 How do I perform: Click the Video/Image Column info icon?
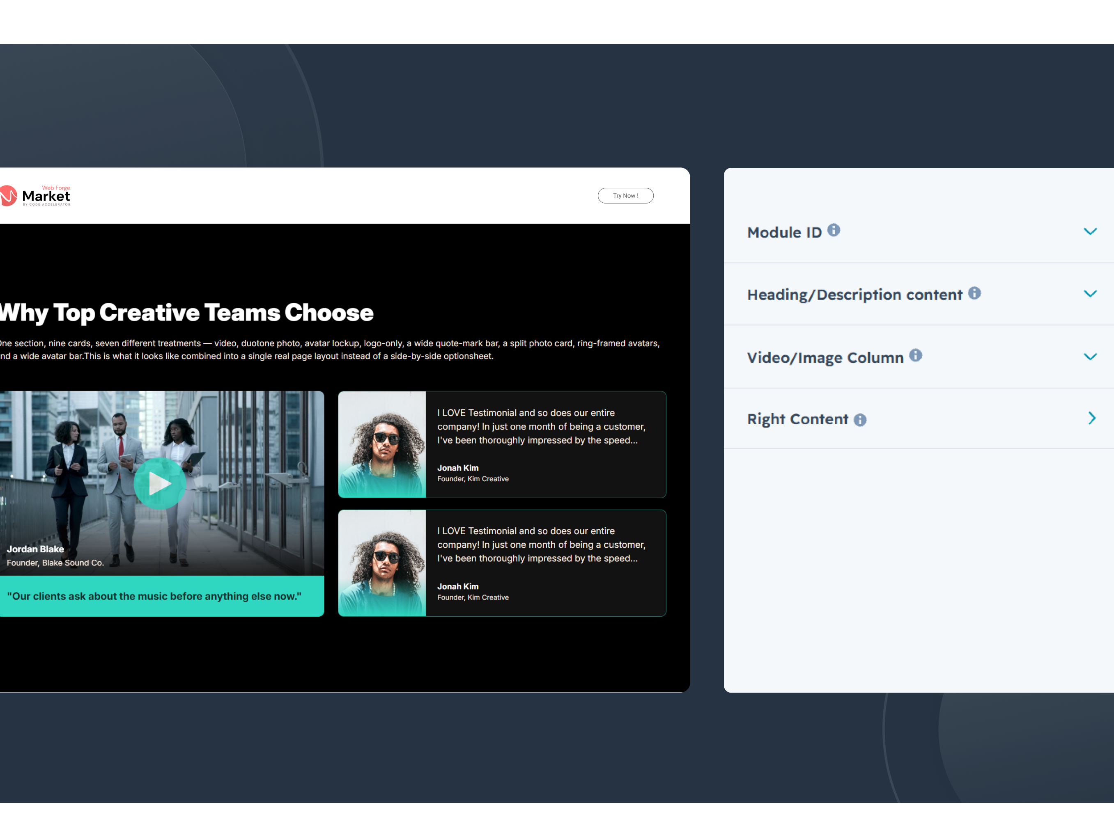tap(915, 355)
